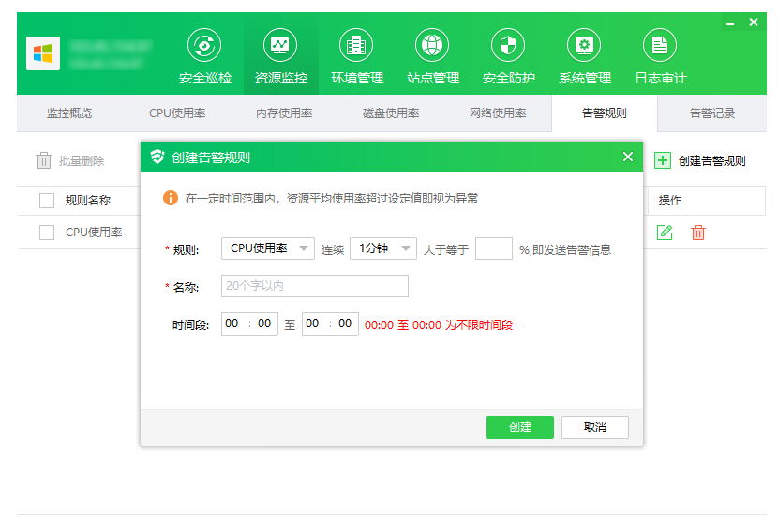Click the orange info icon in dialog
Screen dimensions: 778x525
coord(171,198)
